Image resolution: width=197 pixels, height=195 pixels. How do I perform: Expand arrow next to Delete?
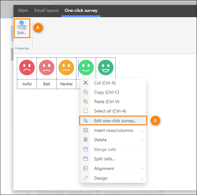point(142,140)
